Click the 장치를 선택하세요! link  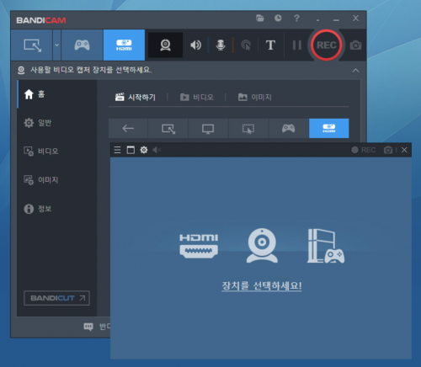coord(262,286)
